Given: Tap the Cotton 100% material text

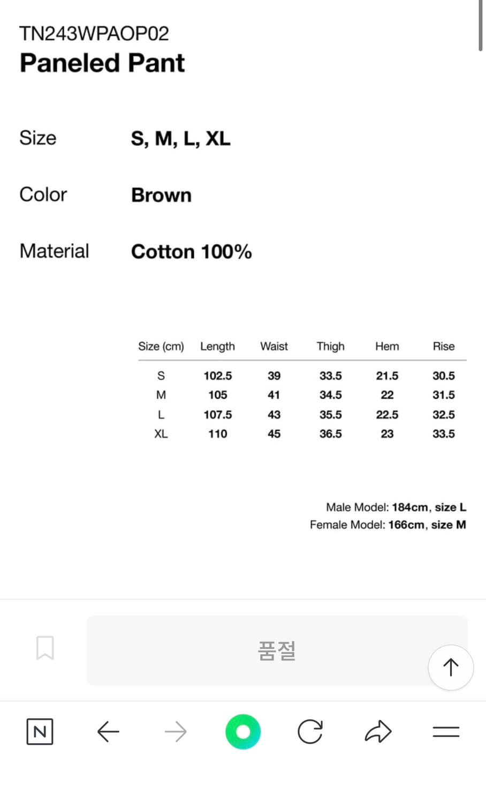Looking at the screenshot, I should coord(191,252).
